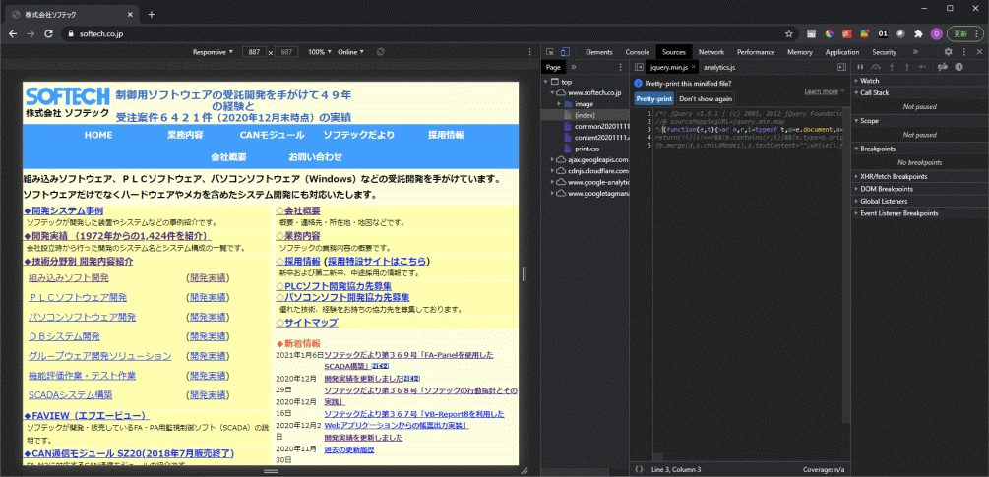Expand ajax.googleapis.com domain node
This screenshot has height=477, width=989.
coord(552,160)
